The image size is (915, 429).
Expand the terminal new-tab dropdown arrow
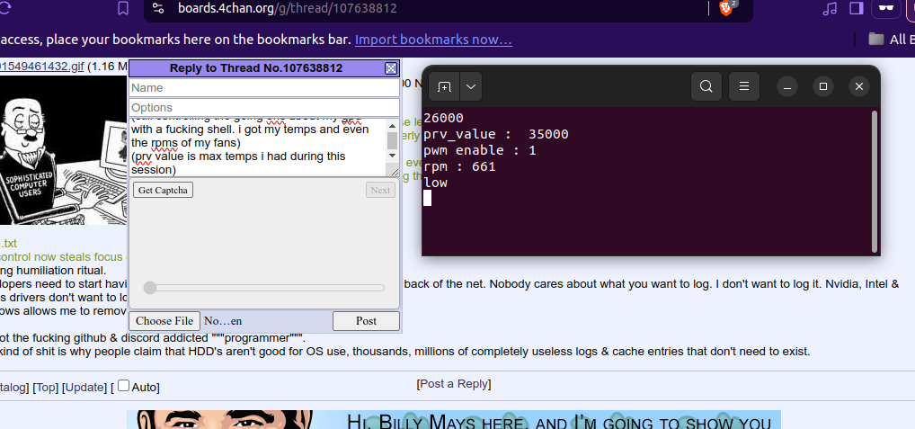[471, 87]
